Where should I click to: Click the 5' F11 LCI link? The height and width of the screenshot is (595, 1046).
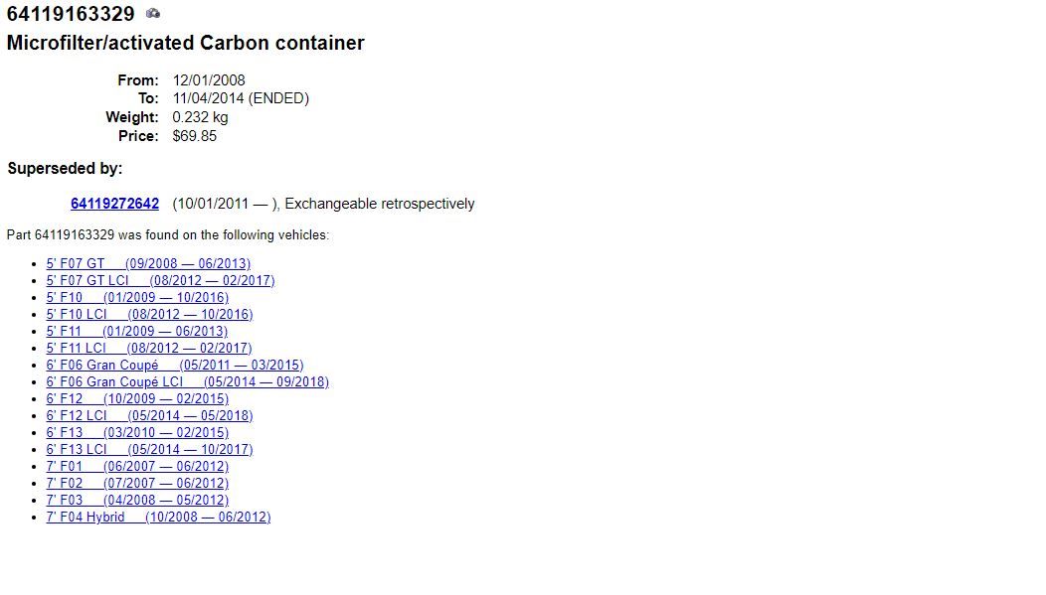(149, 349)
